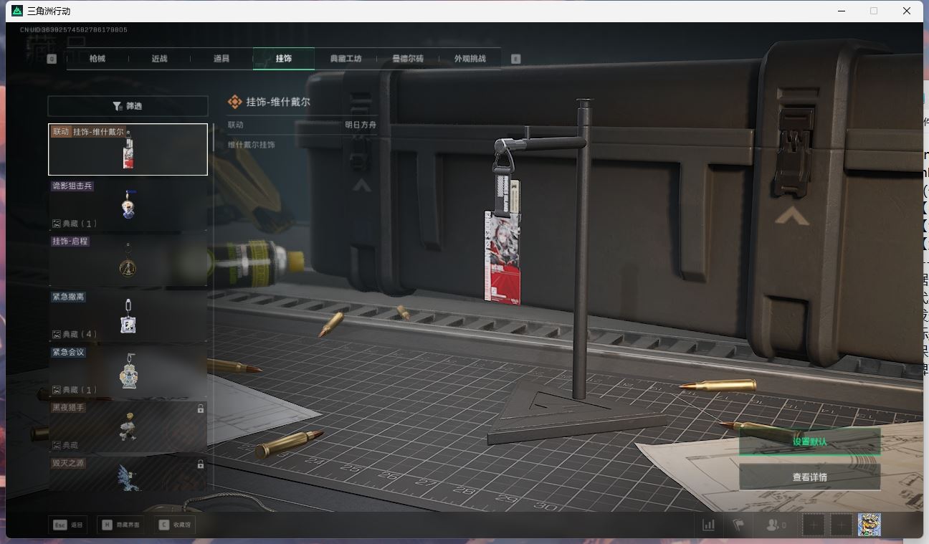The image size is (929, 544).
Task: Click the Esc 返回 back control
Action: click(x=69, y=525)
